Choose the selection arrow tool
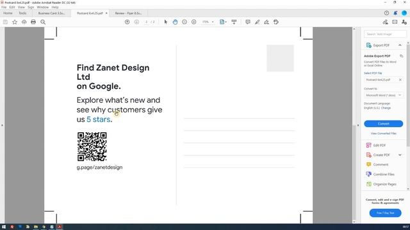 (x=165, y=22)
